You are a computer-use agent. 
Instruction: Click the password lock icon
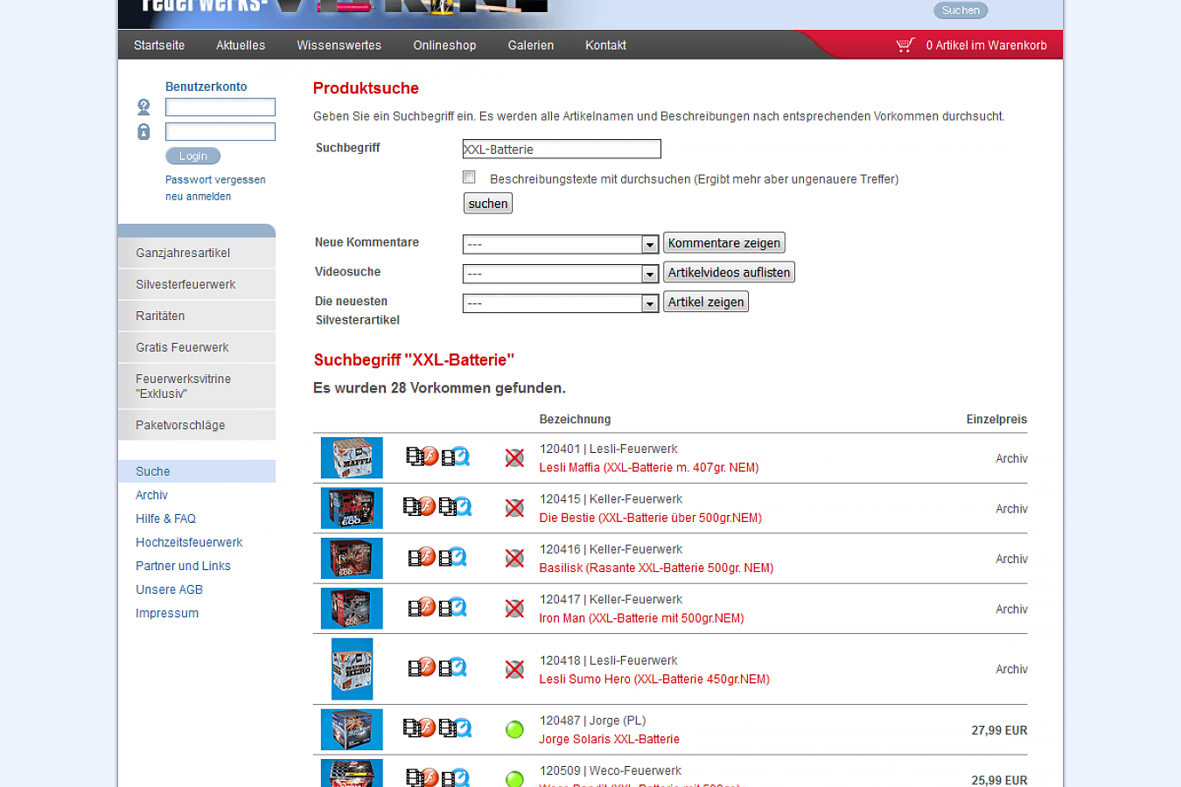[143, 131]
